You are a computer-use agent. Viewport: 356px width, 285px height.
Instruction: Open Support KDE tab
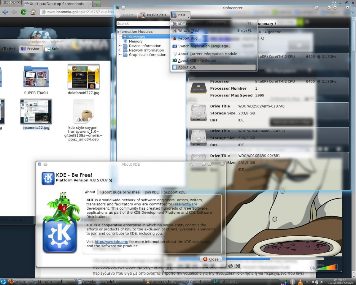point(174,192)
